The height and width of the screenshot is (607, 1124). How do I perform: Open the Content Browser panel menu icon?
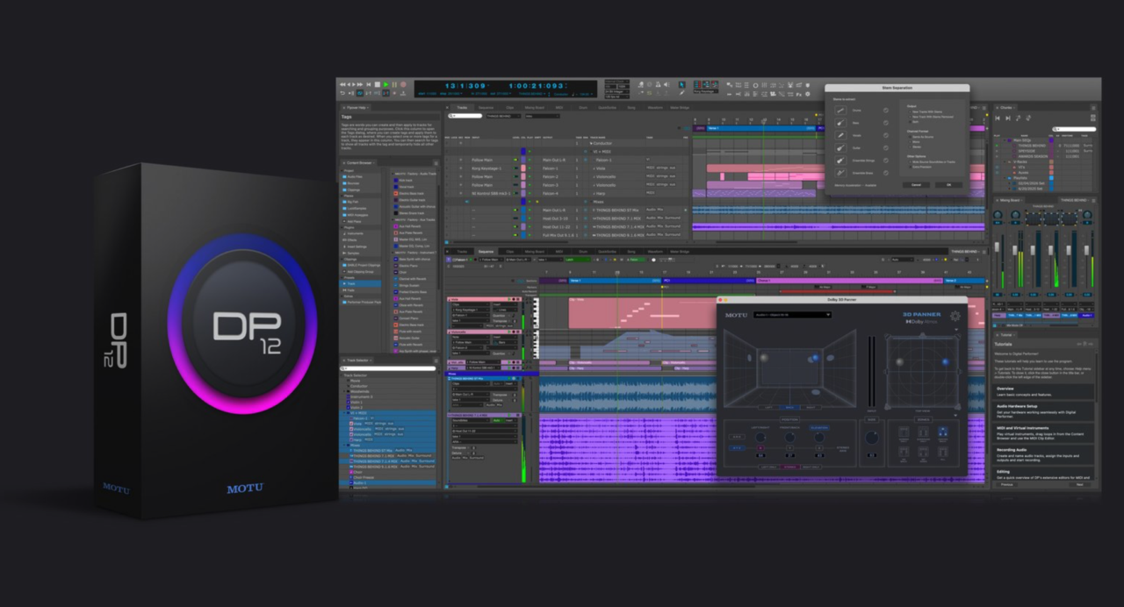(436, 163)
